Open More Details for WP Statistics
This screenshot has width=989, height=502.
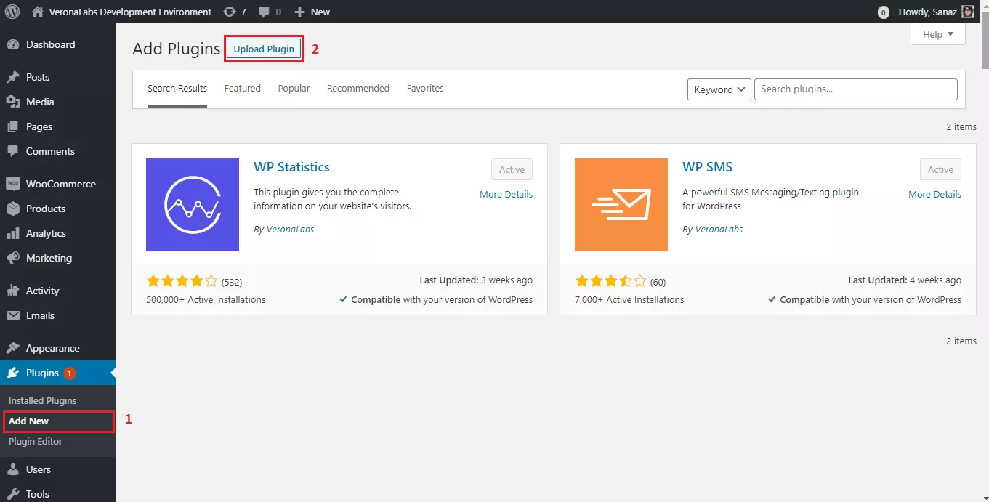click(506, 194)
